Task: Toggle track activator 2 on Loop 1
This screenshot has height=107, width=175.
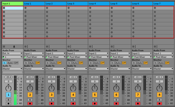Action: (30, 95)
